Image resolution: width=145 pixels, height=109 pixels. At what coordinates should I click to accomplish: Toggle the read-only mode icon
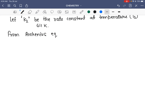(15, 12)
